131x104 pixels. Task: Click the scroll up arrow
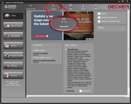[128, 11]
